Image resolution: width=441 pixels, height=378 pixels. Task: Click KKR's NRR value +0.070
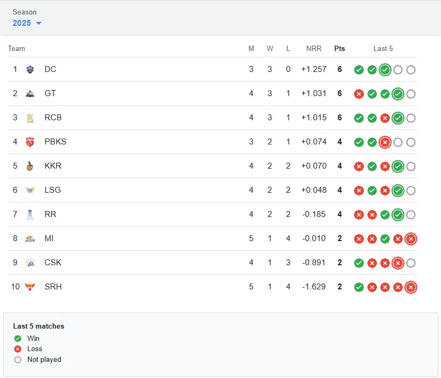(x=314, y=166)
